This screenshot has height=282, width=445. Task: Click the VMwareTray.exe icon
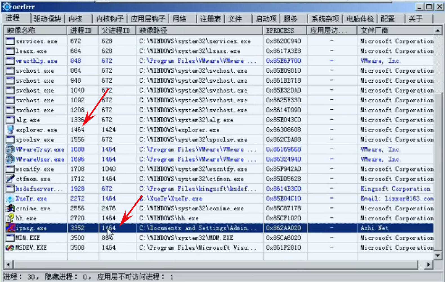pyautogui.click(x=10, y=149)
